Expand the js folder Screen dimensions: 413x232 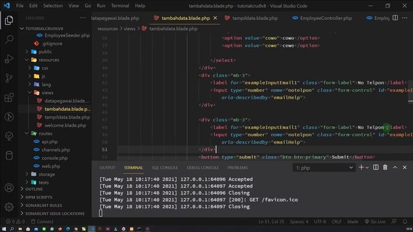click(x=43, y=76)
